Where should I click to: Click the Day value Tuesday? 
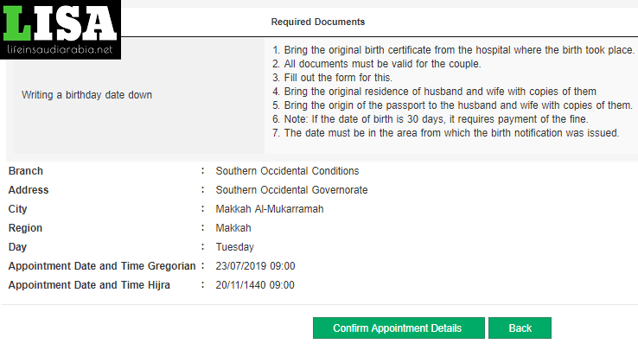235,247
